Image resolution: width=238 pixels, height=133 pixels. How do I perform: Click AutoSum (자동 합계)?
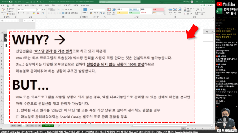(189, 9)
